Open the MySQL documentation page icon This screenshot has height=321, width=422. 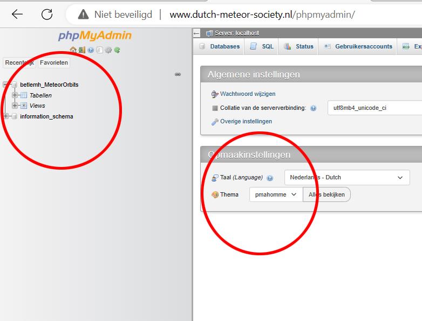point(99,50)
